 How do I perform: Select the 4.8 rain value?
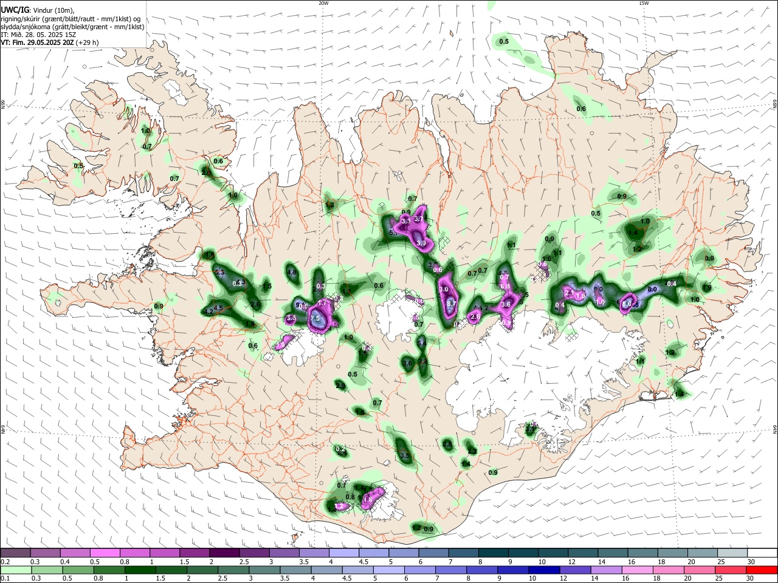tap(292, 273)
